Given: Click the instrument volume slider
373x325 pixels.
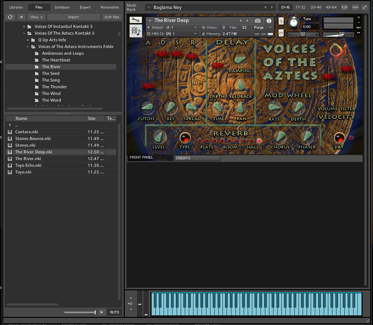Looking at the screenshot, I should point(338,35).
